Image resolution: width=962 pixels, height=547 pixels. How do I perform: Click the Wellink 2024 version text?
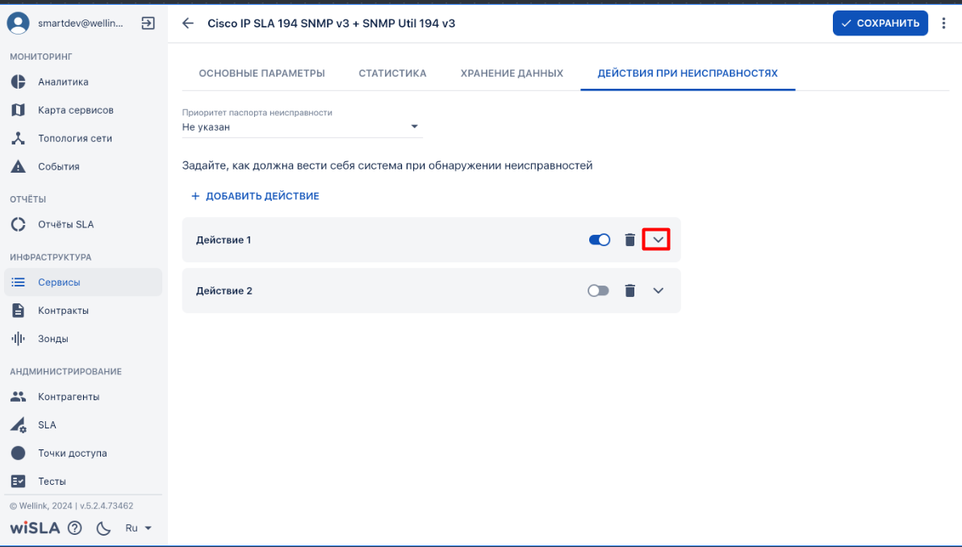coord(71,506)
